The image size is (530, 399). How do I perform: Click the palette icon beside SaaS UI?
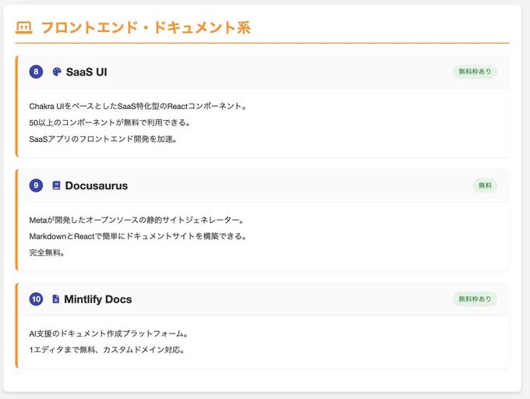click(57, 72)
